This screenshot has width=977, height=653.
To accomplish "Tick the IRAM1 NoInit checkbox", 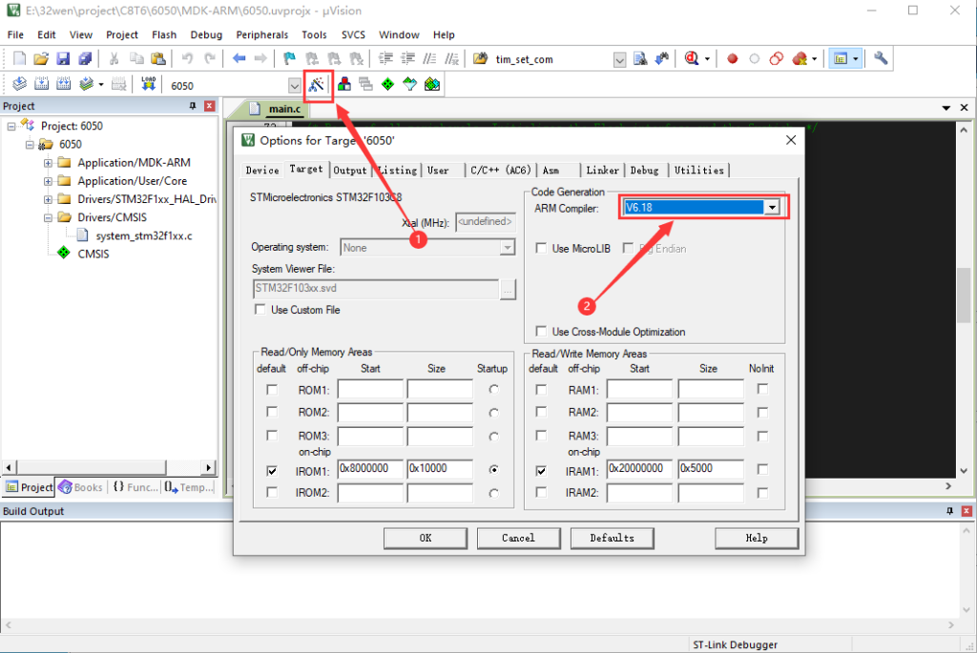I will [762, 469].
